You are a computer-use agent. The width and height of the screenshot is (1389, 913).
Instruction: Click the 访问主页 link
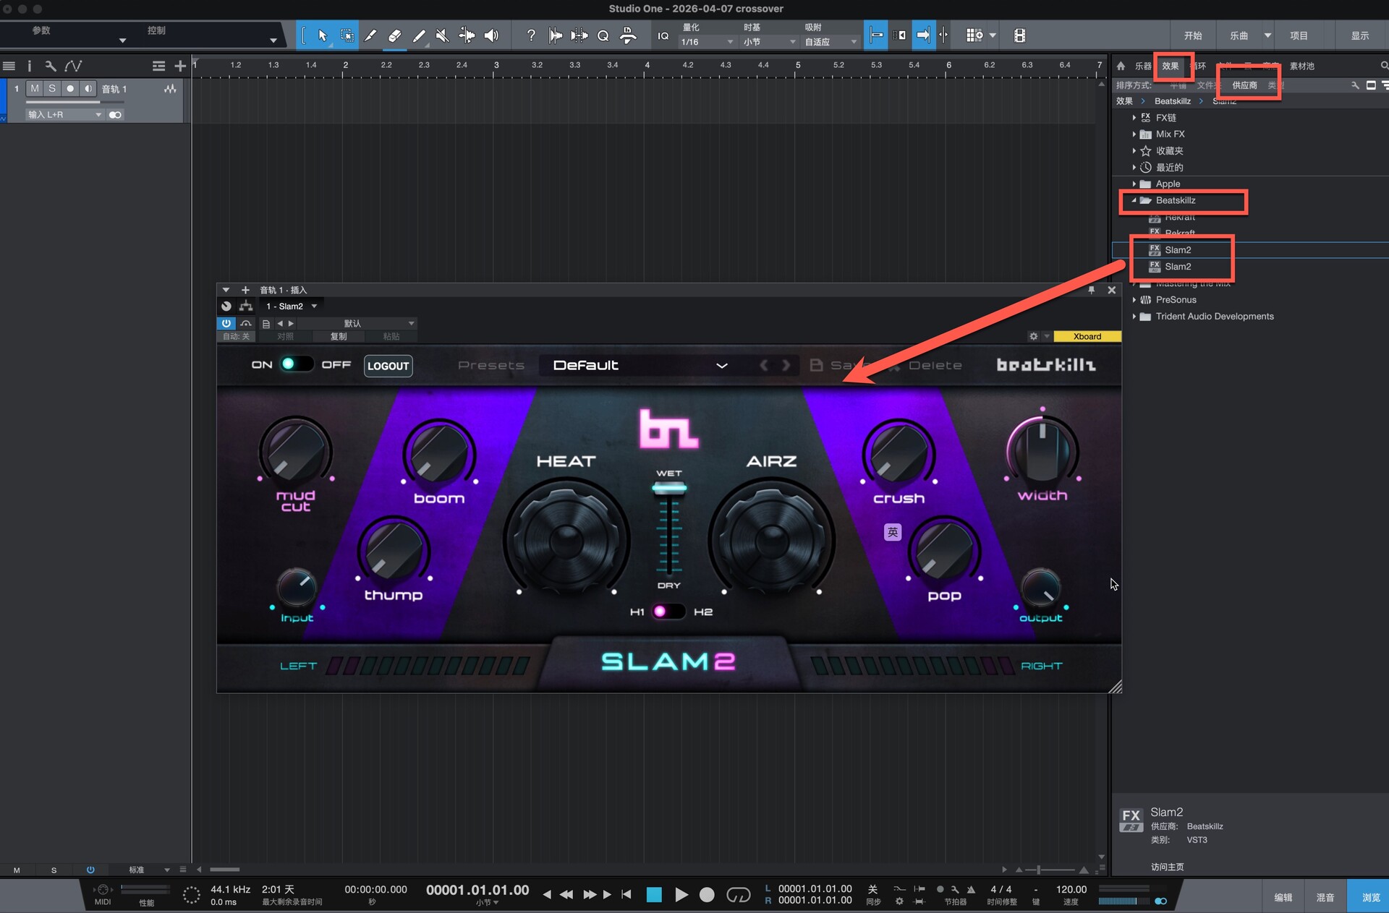click(1167, 867)
